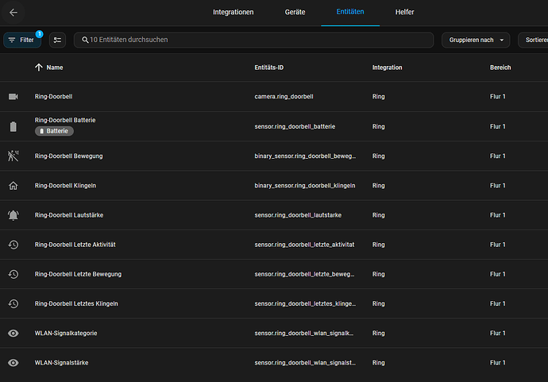Click the Batterie label chip

pos(54,131)
